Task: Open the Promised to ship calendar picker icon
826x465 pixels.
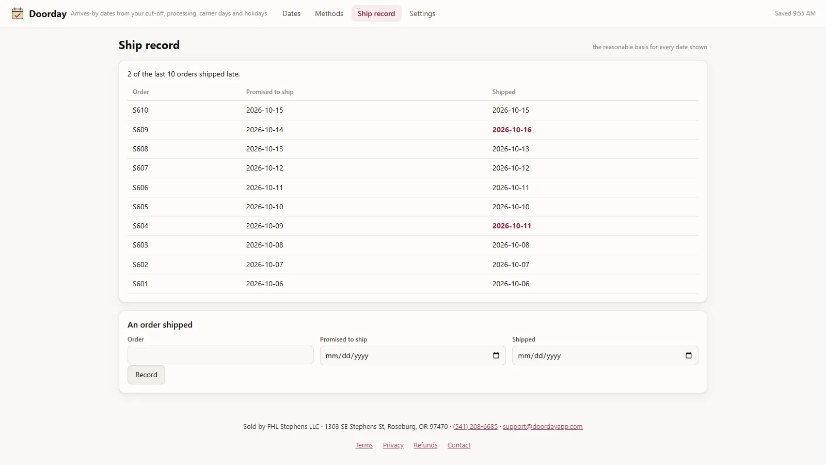Action: (x=496, y=355)
